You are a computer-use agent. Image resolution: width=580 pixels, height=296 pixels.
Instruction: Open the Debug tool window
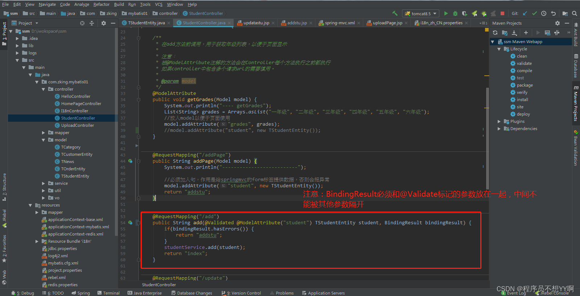pos(22,293)
